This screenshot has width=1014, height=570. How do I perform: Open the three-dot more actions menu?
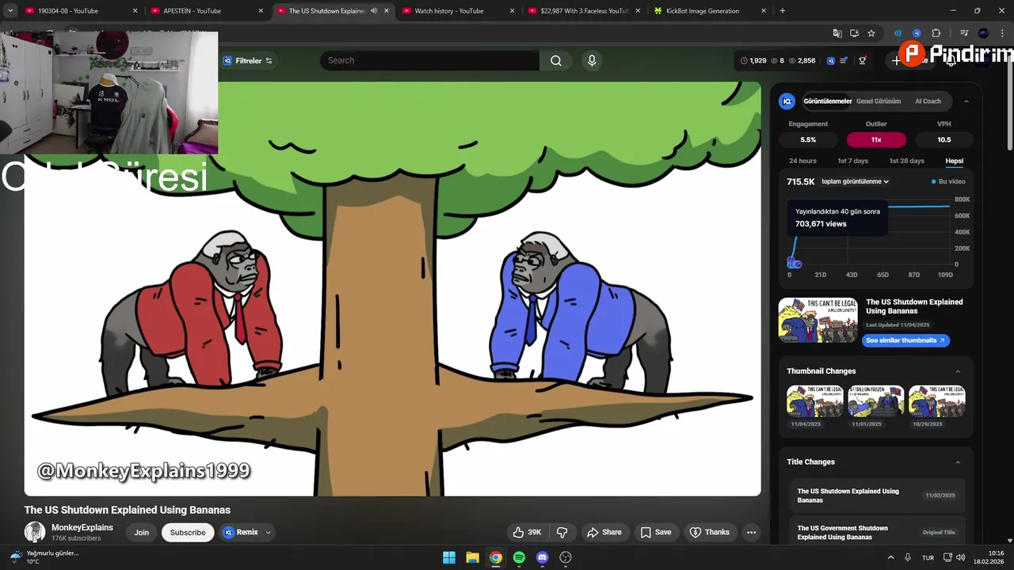(x=751, y=532)
